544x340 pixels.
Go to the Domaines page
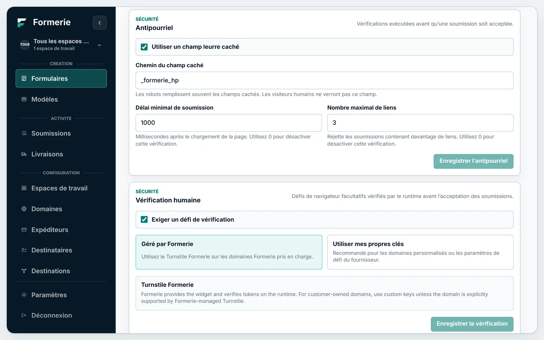pyautogui.click(x=61, y=209)
